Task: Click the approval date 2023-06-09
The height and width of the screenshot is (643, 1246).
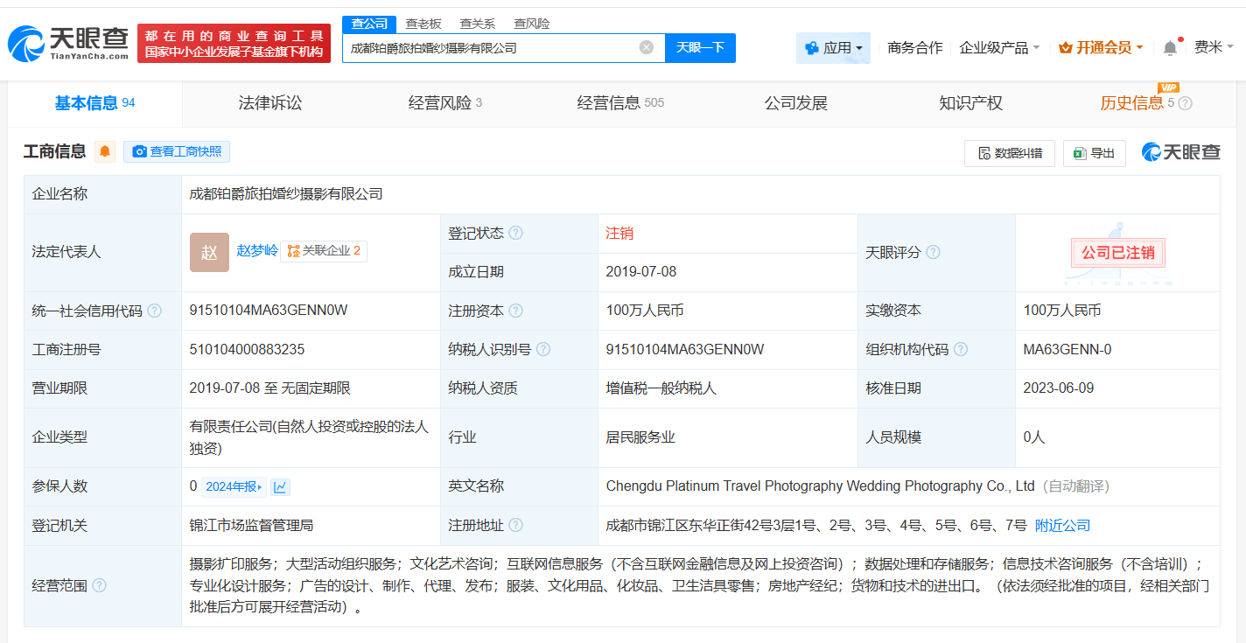Action: click(1059, 388)
